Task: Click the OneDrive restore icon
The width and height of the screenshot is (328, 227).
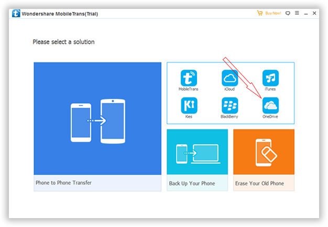Action: pyautogui.click(x=270, y=105)
